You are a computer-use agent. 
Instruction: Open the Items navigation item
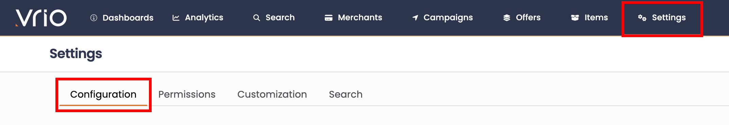(596, 18)
